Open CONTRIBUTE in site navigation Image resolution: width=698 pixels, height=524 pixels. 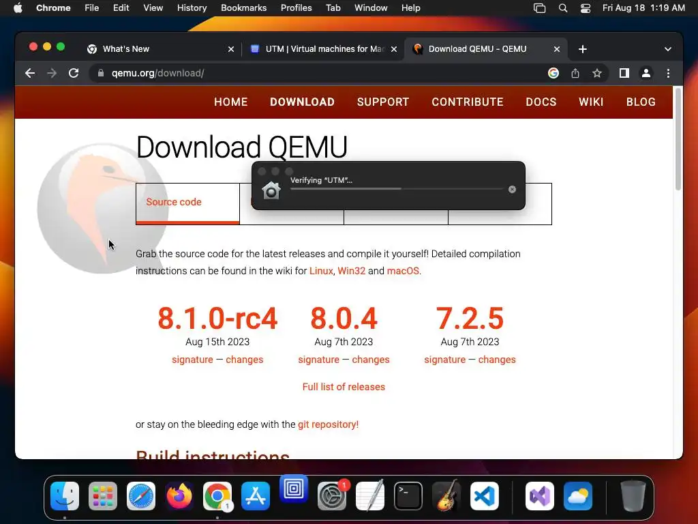point(468,102)
